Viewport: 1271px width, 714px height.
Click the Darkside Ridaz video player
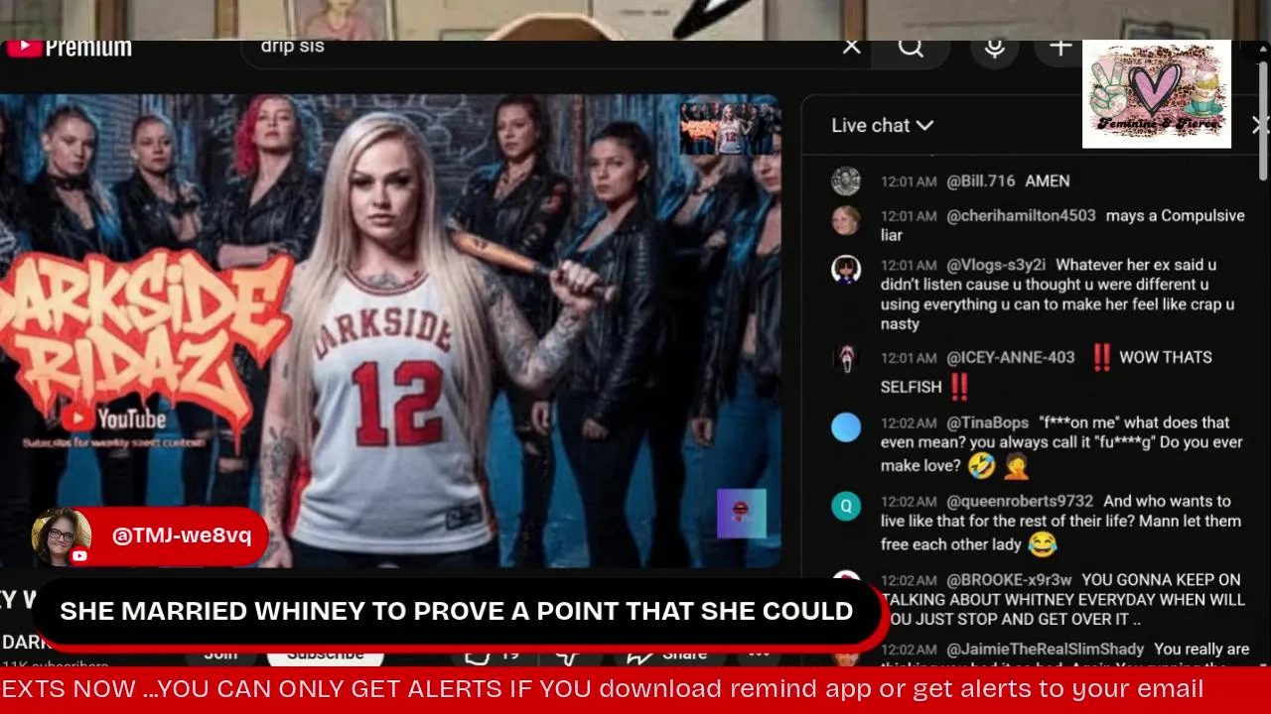389,331
